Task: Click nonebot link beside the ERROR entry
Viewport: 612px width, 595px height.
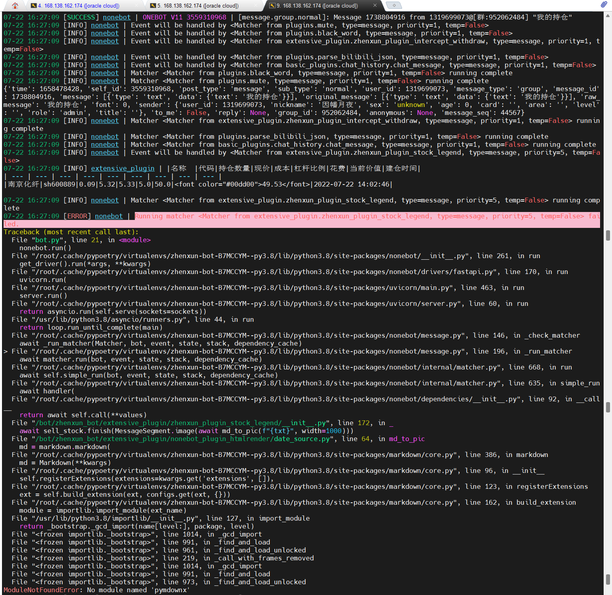Action: [x=109, y=216]
